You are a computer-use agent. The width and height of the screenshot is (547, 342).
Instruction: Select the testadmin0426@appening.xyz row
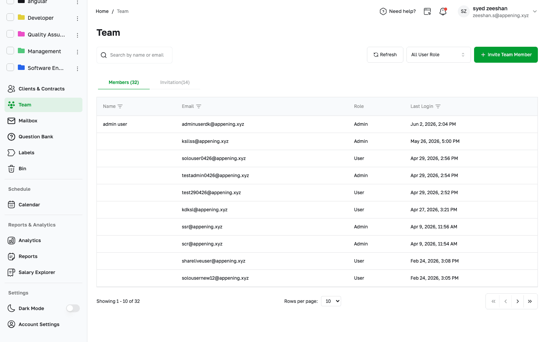click(317, 176)
